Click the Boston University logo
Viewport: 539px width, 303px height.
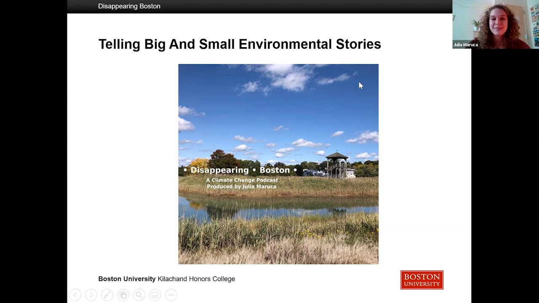click(x=422, y=280)
